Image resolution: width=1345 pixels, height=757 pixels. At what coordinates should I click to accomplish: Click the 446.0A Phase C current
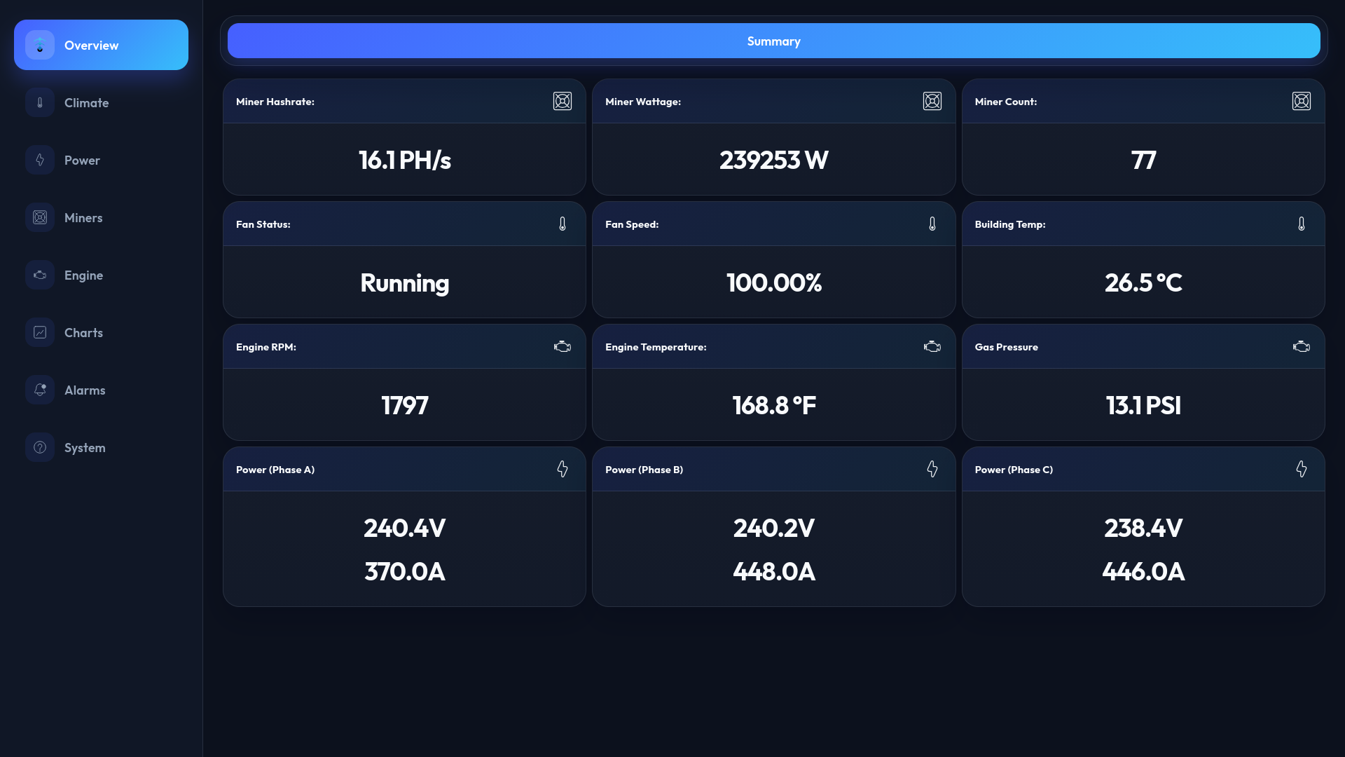click(1143, 571)
